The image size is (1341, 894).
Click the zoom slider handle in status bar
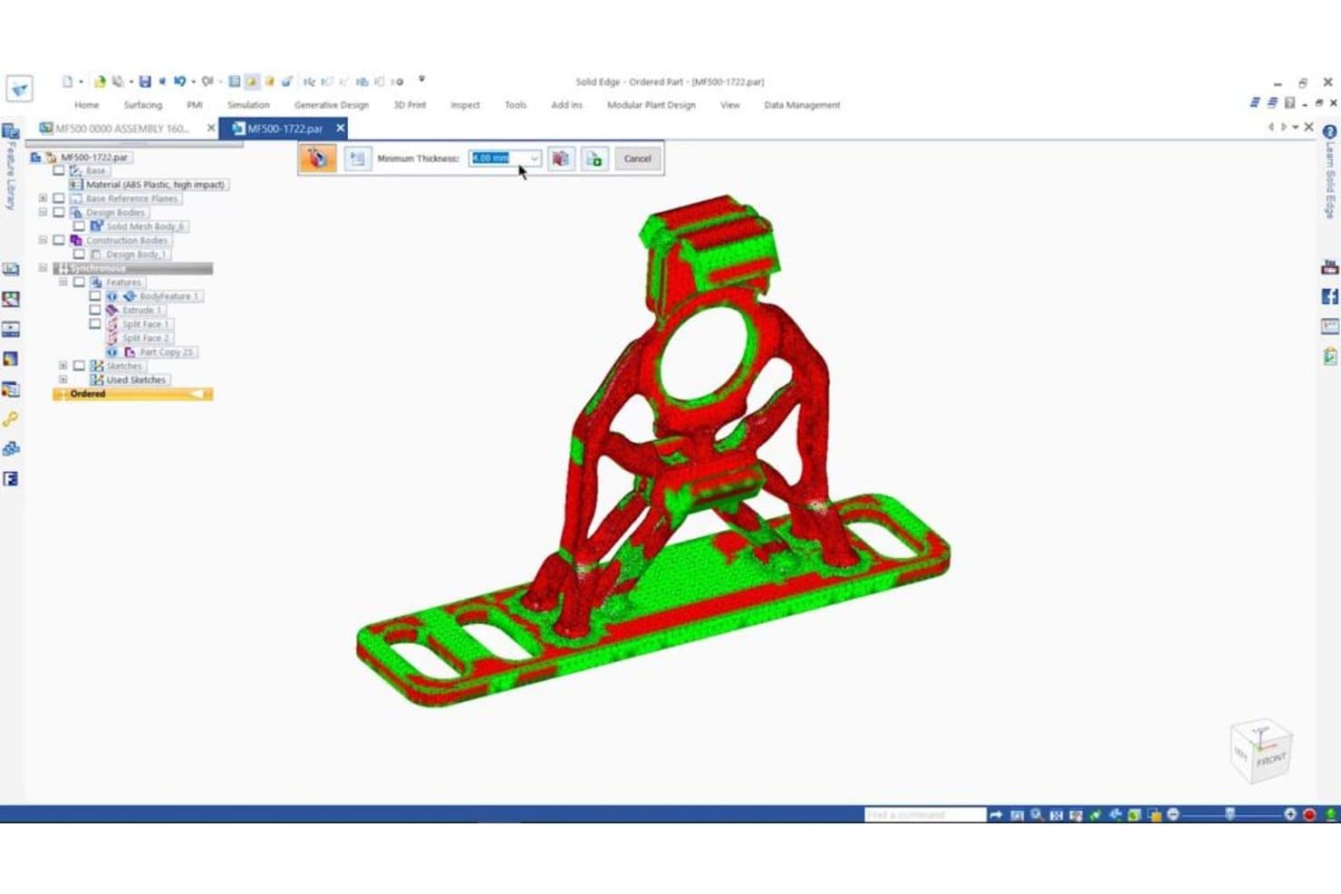click(x=1230, y=815)
